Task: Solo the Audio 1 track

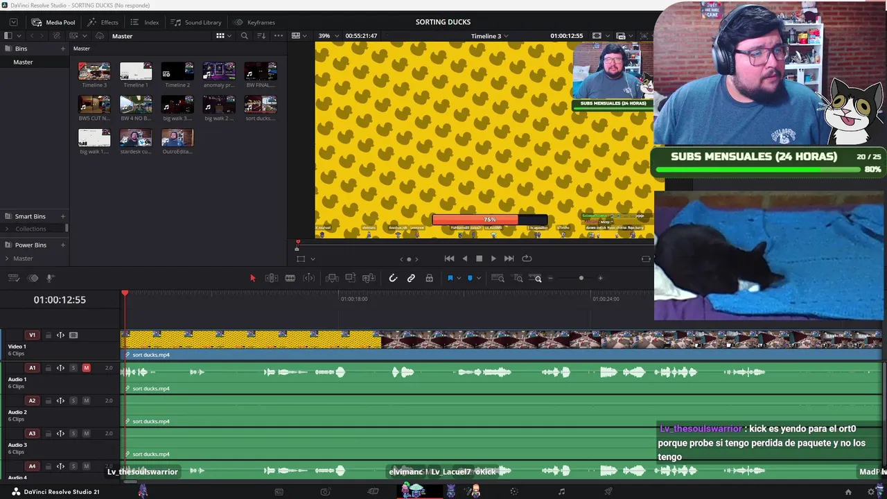Action: coord(73,368)
